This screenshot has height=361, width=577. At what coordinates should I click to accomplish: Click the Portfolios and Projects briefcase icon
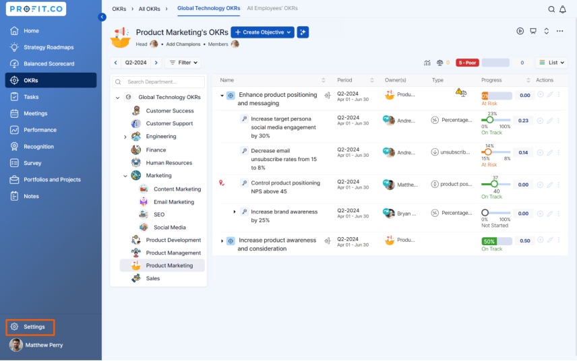[x=14, y=179]
